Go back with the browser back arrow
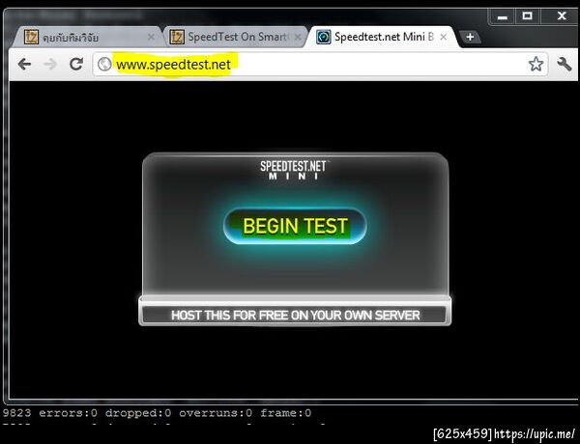The image size is (580, 444). (x=24, y=65)
